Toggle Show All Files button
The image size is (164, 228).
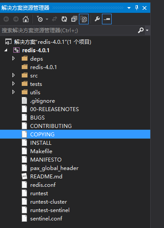(84, 19)
